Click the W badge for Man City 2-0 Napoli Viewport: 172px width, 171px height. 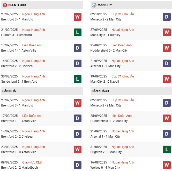point(167,79)
